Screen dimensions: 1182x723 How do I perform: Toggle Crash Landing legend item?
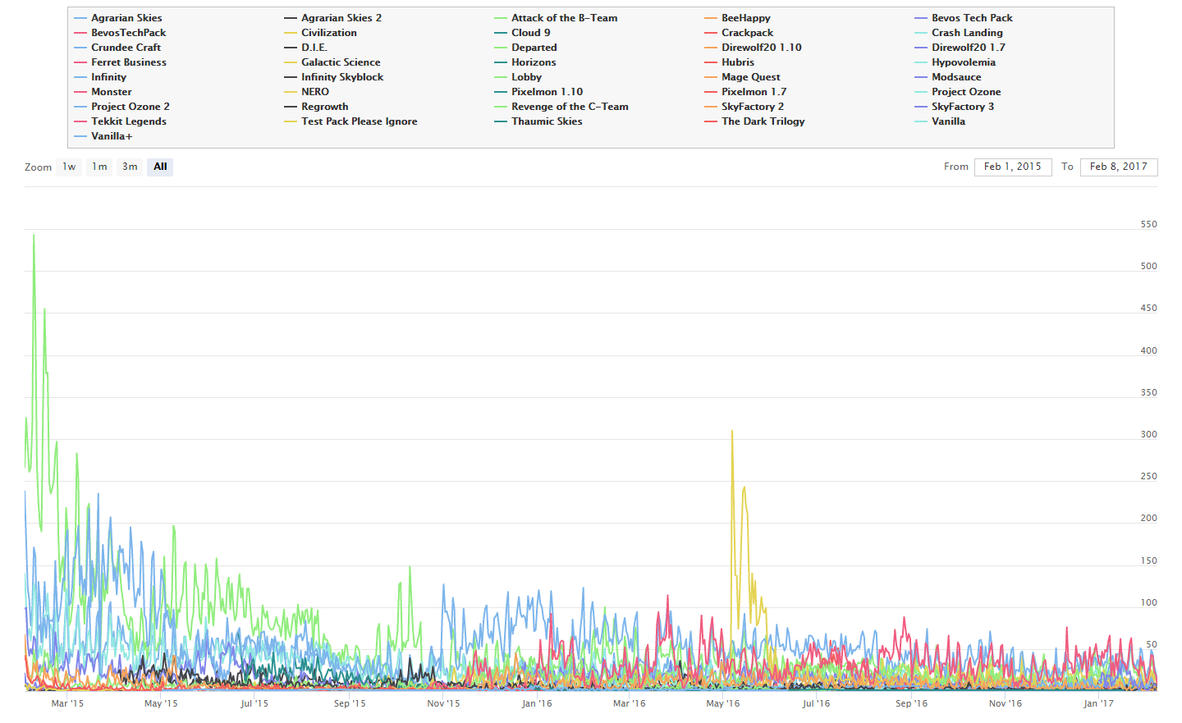959,33
